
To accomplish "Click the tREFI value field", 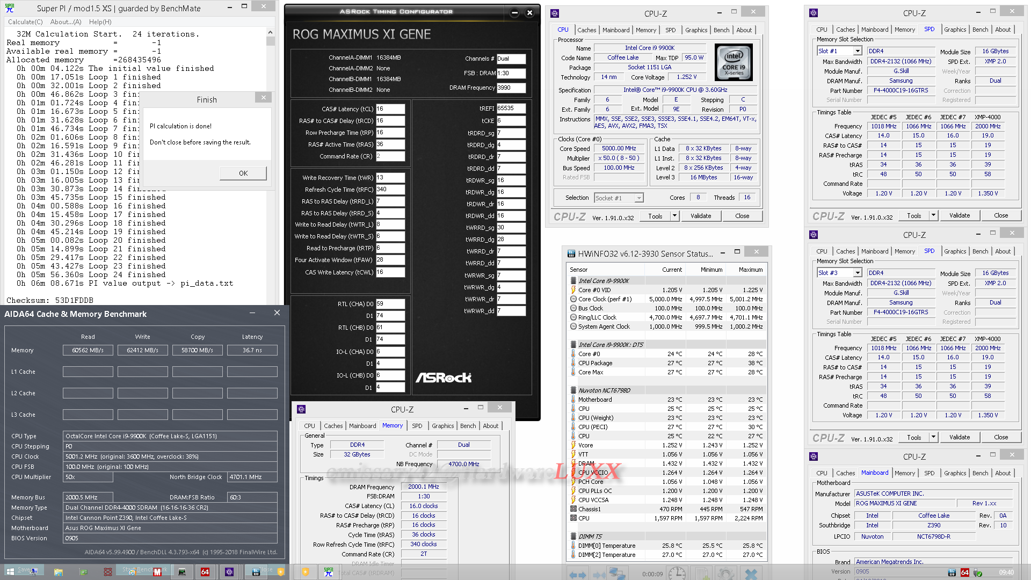I will coord(510,108).
